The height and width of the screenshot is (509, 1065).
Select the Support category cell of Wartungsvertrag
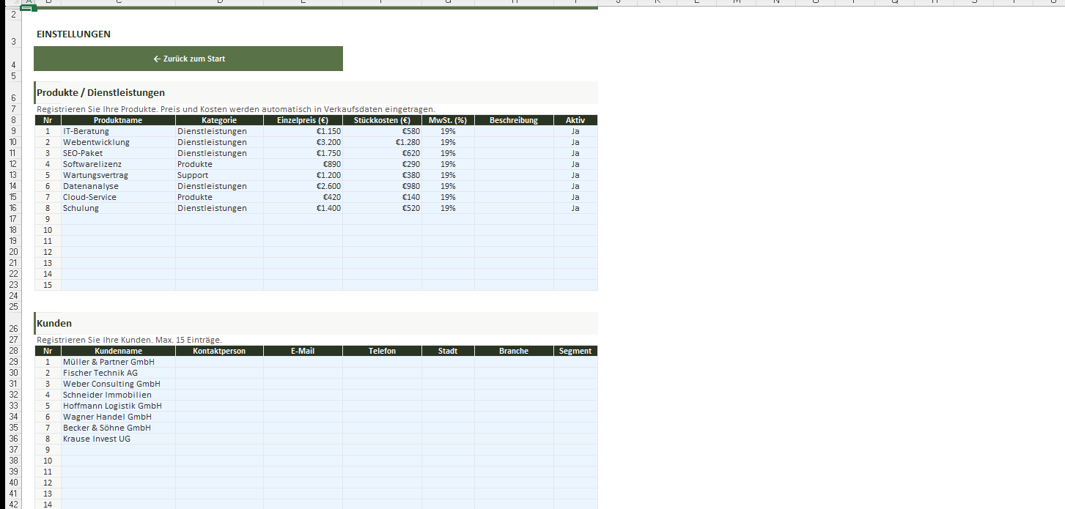click(x=219, y=175)
